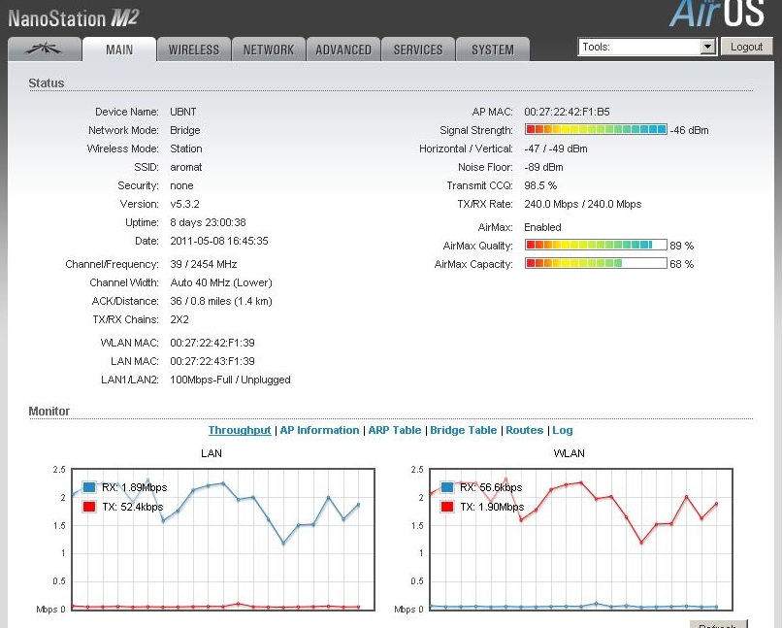Click the Network Mode value Bridge
782x628 pixels.
click(185, 130)
